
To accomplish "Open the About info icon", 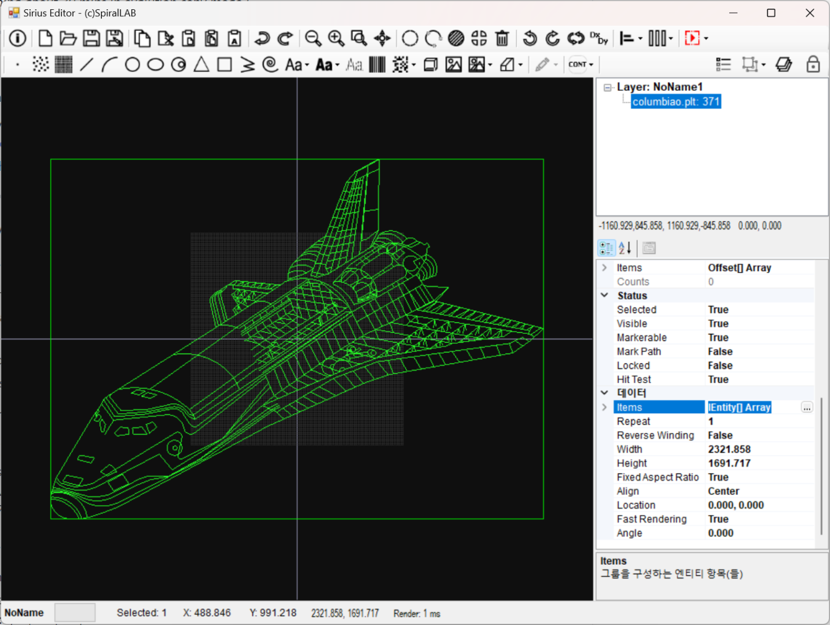I will point(17,38).
